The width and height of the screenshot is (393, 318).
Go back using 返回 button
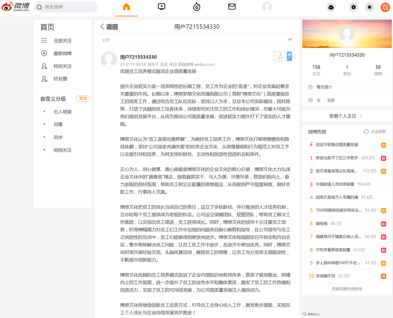(109, 27)
